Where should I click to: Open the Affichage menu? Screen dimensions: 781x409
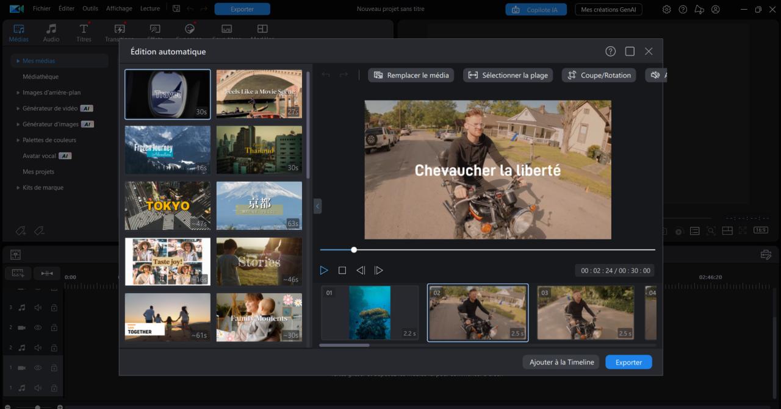119,9
